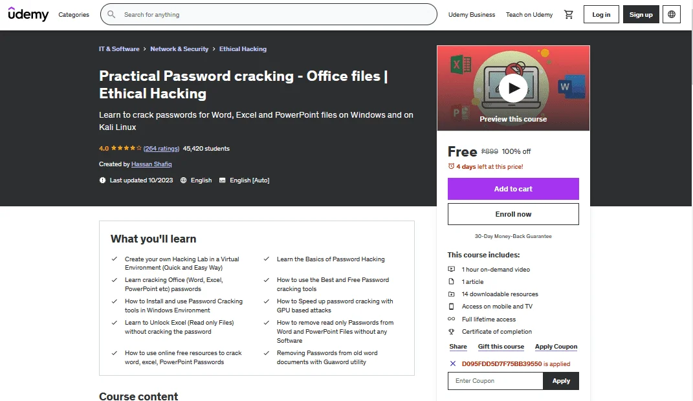This screenshot has height=401, width=693.
Task: Open Udemy Business link
Action: pos(472,15)
